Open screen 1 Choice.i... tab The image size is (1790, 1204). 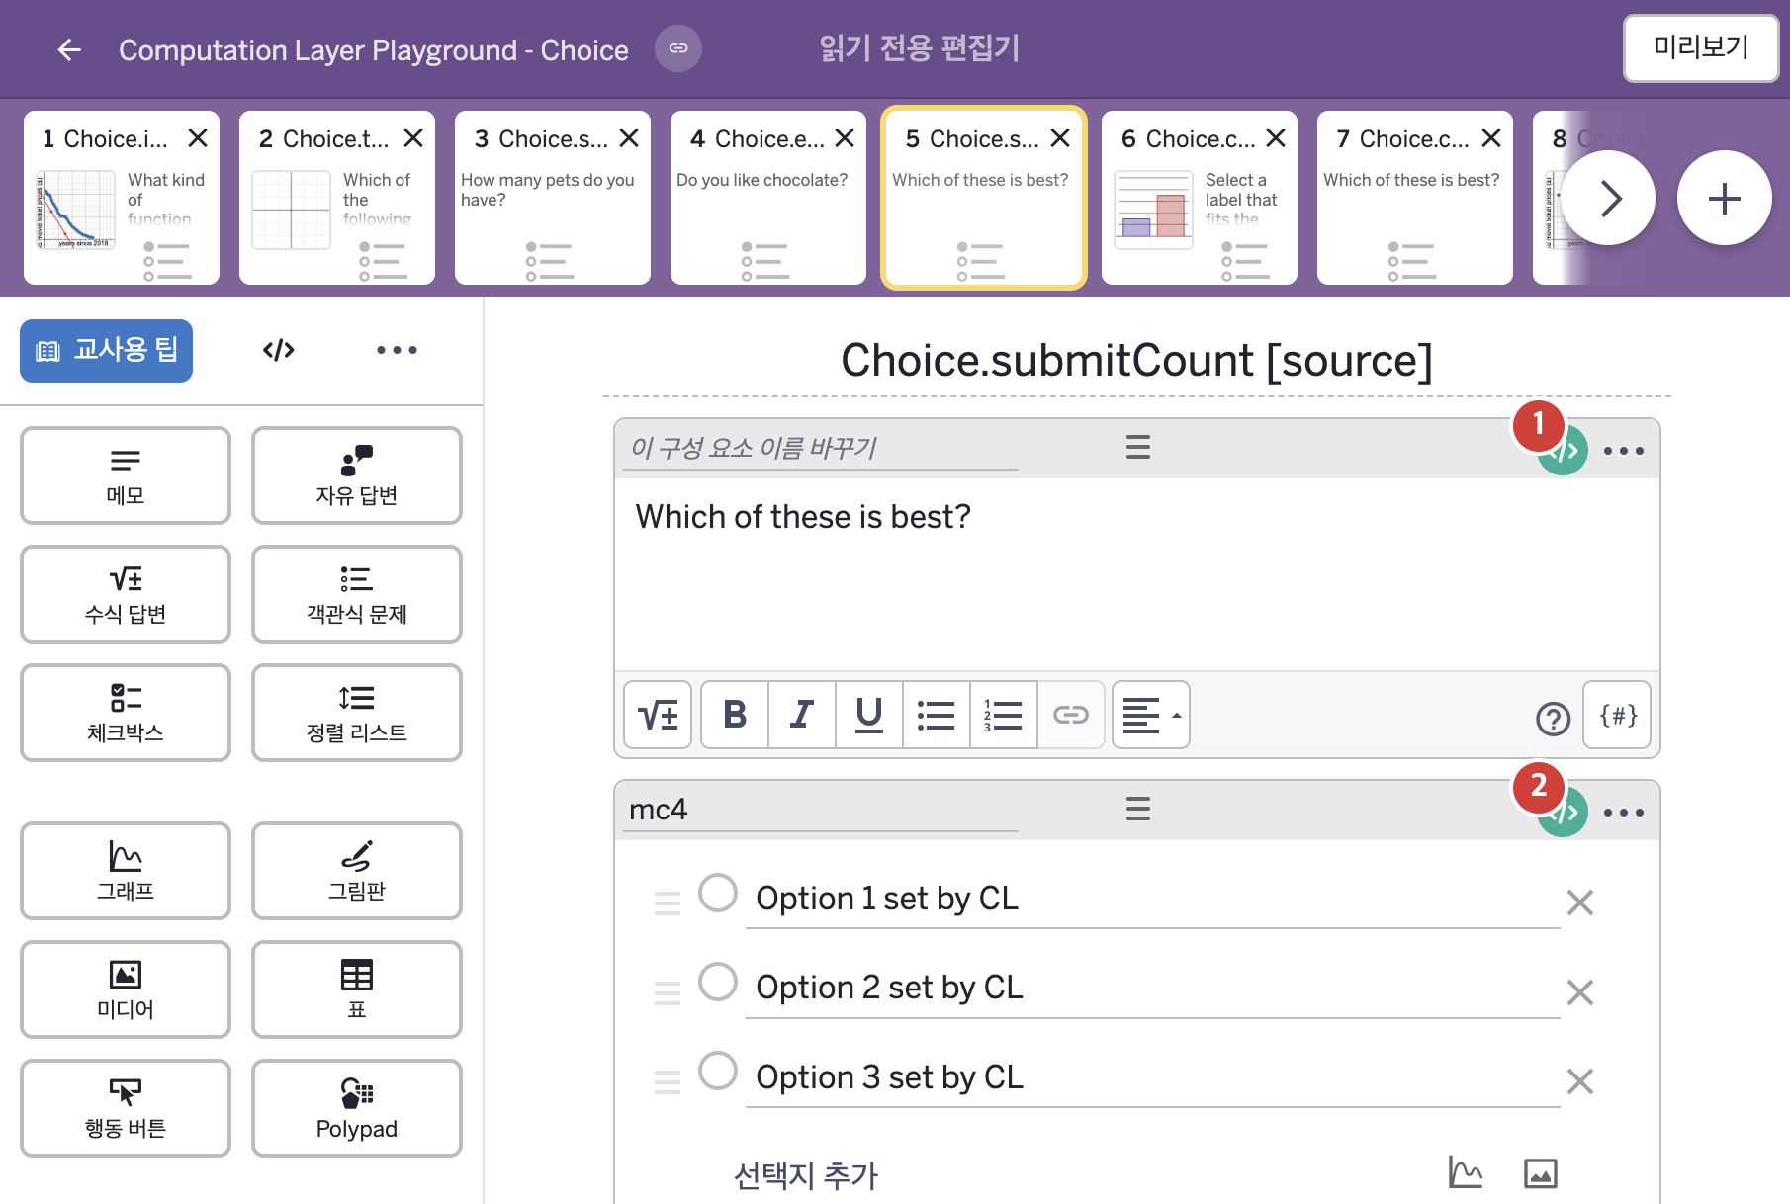pyautogui.click(x=122, y=198)
